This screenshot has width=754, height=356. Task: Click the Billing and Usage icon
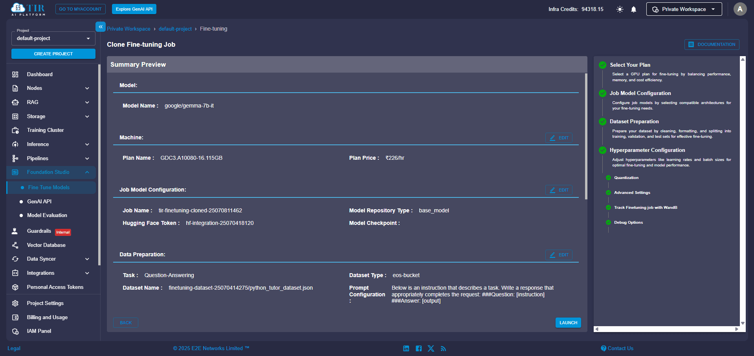pyautogui.click(x=15, y=318)
